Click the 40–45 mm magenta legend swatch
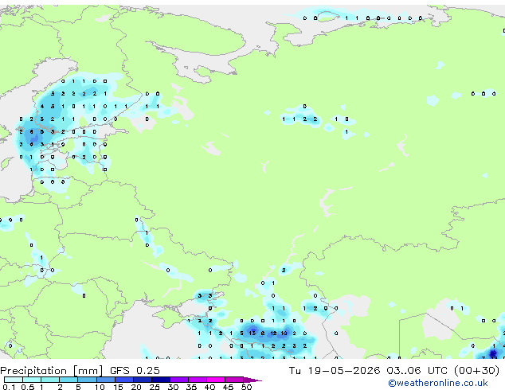 [x=216, y=380]
